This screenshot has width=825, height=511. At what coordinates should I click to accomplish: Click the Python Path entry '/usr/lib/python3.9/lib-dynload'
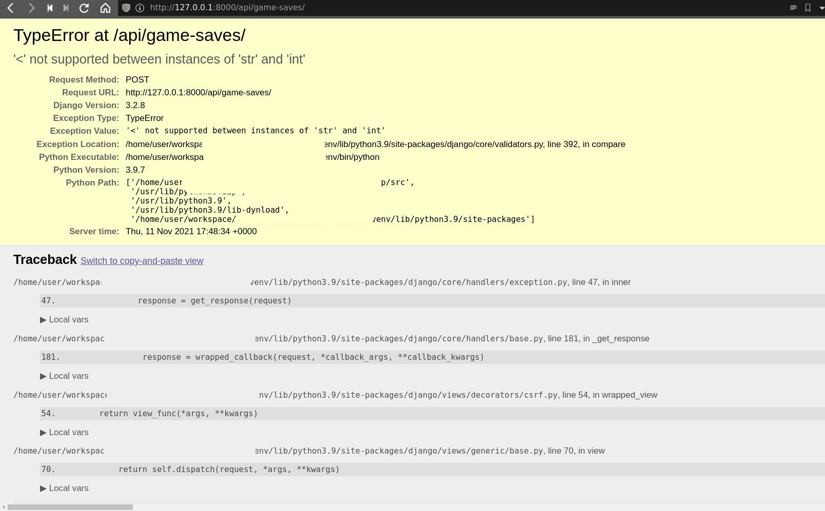(210, 210)
